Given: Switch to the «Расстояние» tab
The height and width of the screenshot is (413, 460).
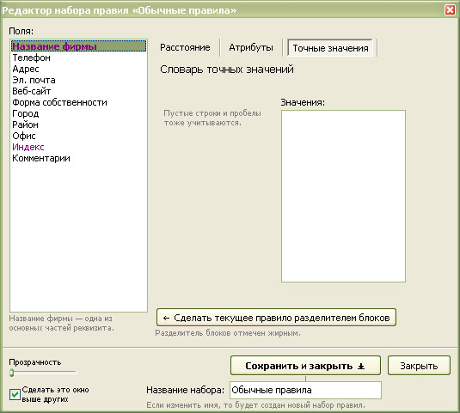Looking at the screenshot, I should point(185,47).
